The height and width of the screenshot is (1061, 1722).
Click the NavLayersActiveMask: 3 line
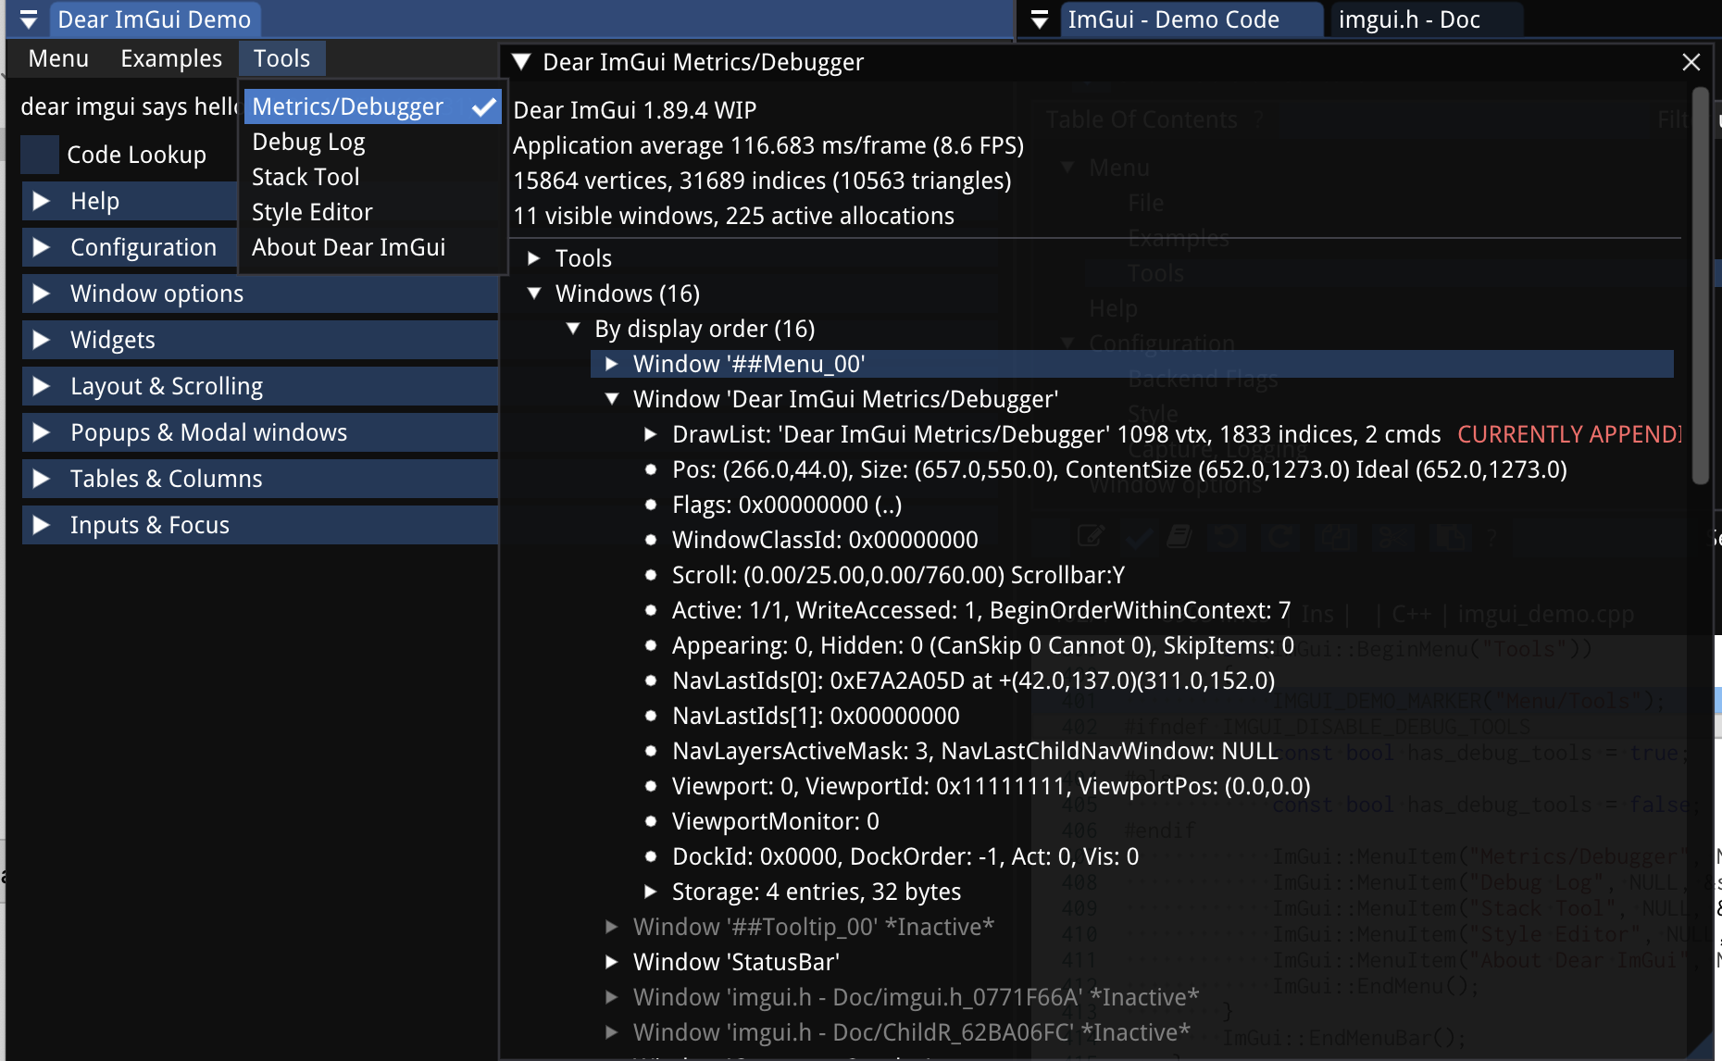tap(975, 751)
